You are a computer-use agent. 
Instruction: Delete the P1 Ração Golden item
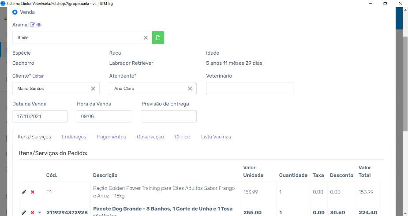33,192
